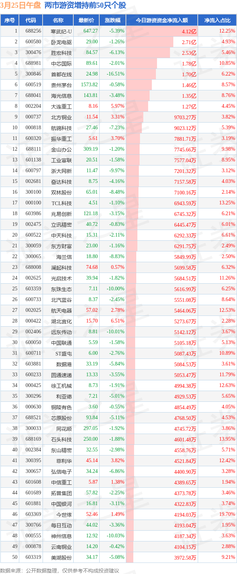This screenshot has width=237, height=574.
Task: Select the stock name 澜起科技
Action: tap(61, 267)
